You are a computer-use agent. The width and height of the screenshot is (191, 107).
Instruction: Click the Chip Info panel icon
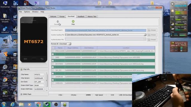pyautogui.click(x=21, y=69)
